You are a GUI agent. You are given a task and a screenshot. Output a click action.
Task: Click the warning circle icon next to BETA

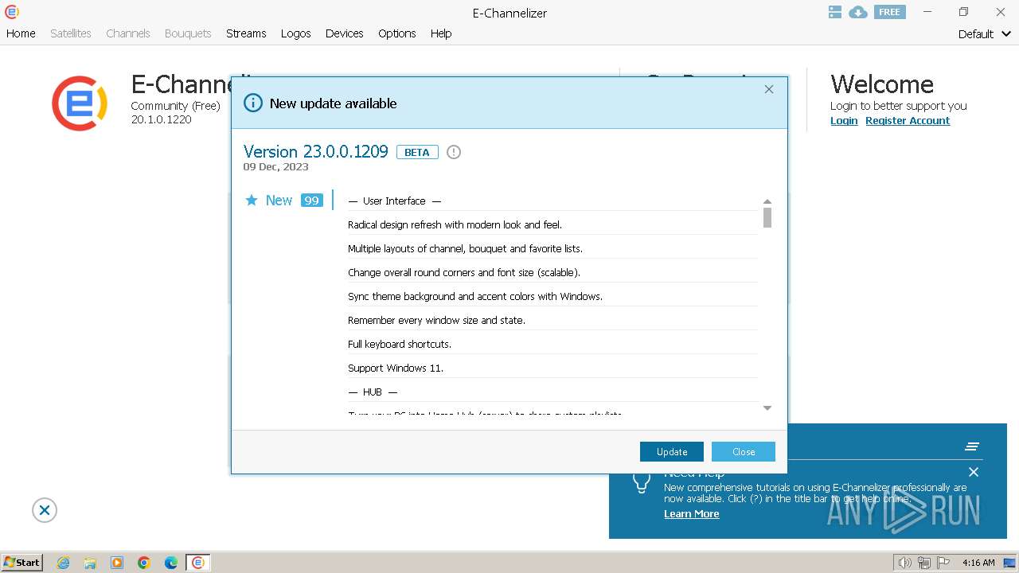454,152
